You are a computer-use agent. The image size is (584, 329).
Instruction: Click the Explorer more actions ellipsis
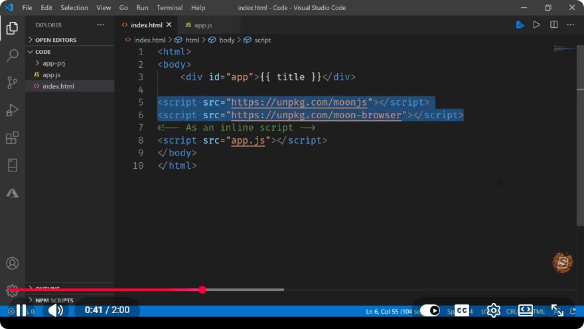101,25
